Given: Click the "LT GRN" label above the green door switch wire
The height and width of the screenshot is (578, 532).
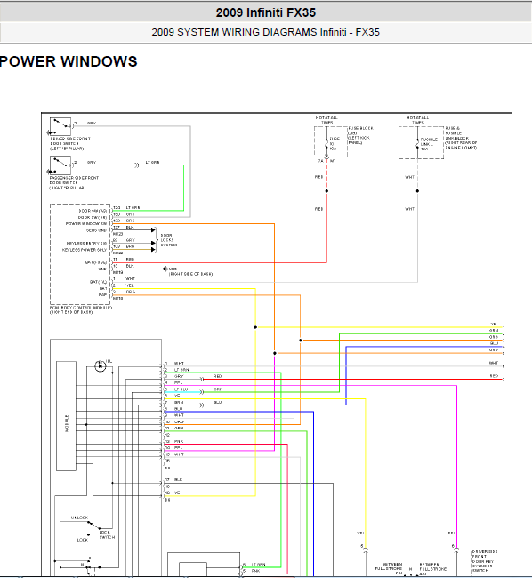Looking at the screenshot, I should 153,162.
